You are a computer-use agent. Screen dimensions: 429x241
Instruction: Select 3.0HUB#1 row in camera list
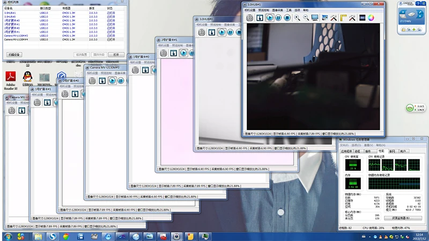pos(63,13)
